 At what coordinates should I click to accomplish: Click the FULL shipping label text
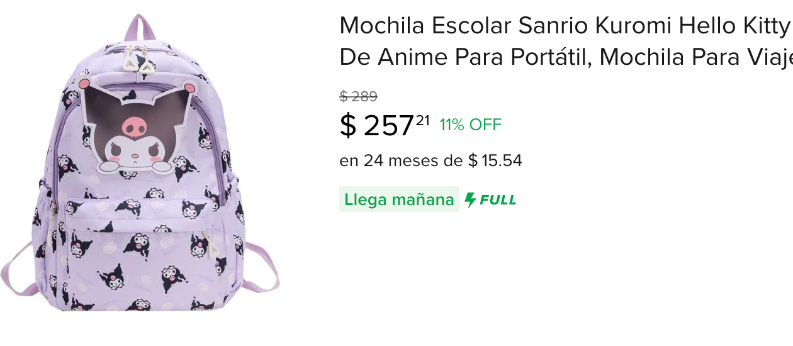(498, 200)
